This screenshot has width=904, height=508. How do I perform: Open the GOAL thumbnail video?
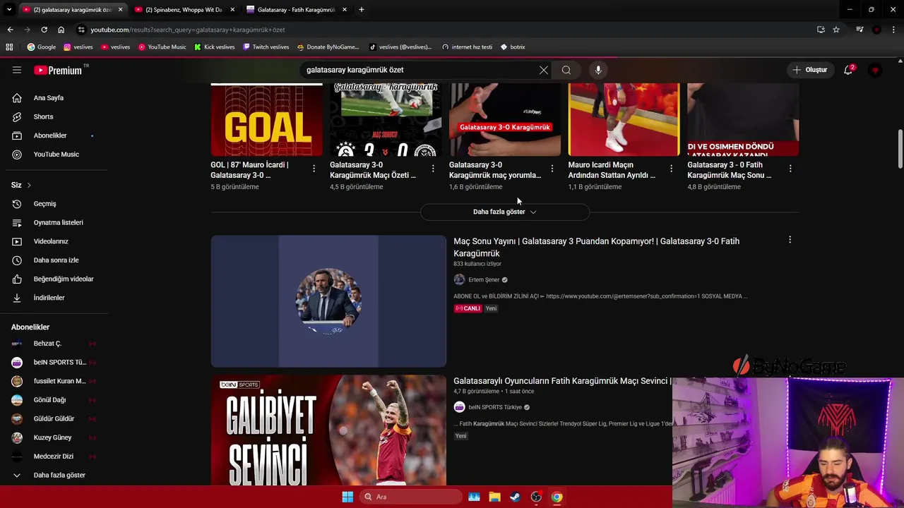click(x=266, y=120)
